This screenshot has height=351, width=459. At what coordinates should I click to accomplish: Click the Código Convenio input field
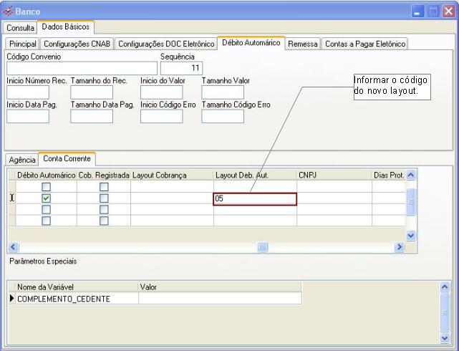pyautogui.click(x=81, y=69)
